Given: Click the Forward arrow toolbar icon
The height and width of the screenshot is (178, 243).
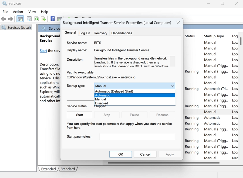Looking at the screenshot, I should click(11, 19).
